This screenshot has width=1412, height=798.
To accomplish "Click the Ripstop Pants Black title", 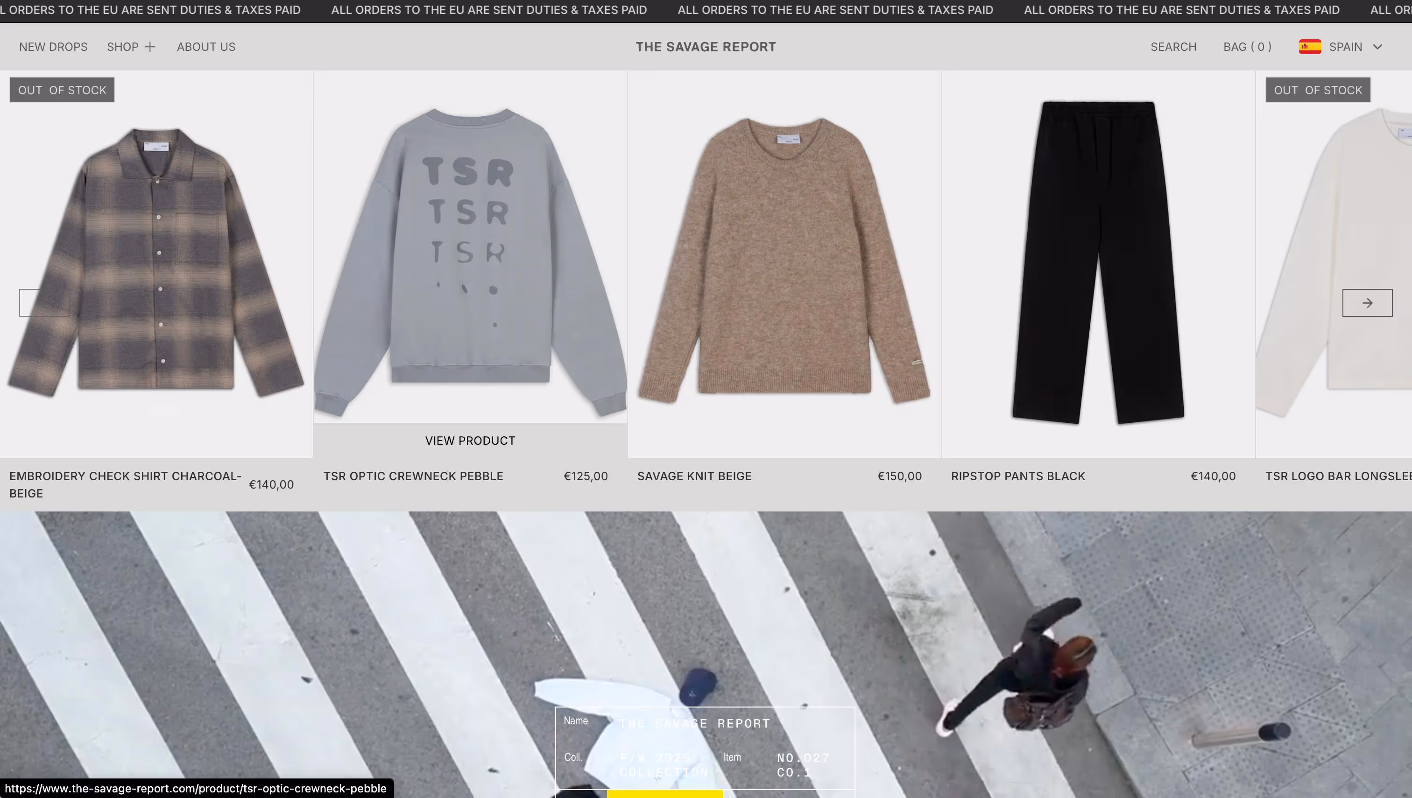I will [1018, 476].
